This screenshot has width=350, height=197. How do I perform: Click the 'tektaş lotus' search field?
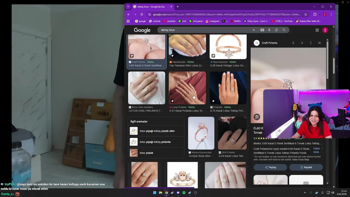pyautogui.click(x=205, y=30)
